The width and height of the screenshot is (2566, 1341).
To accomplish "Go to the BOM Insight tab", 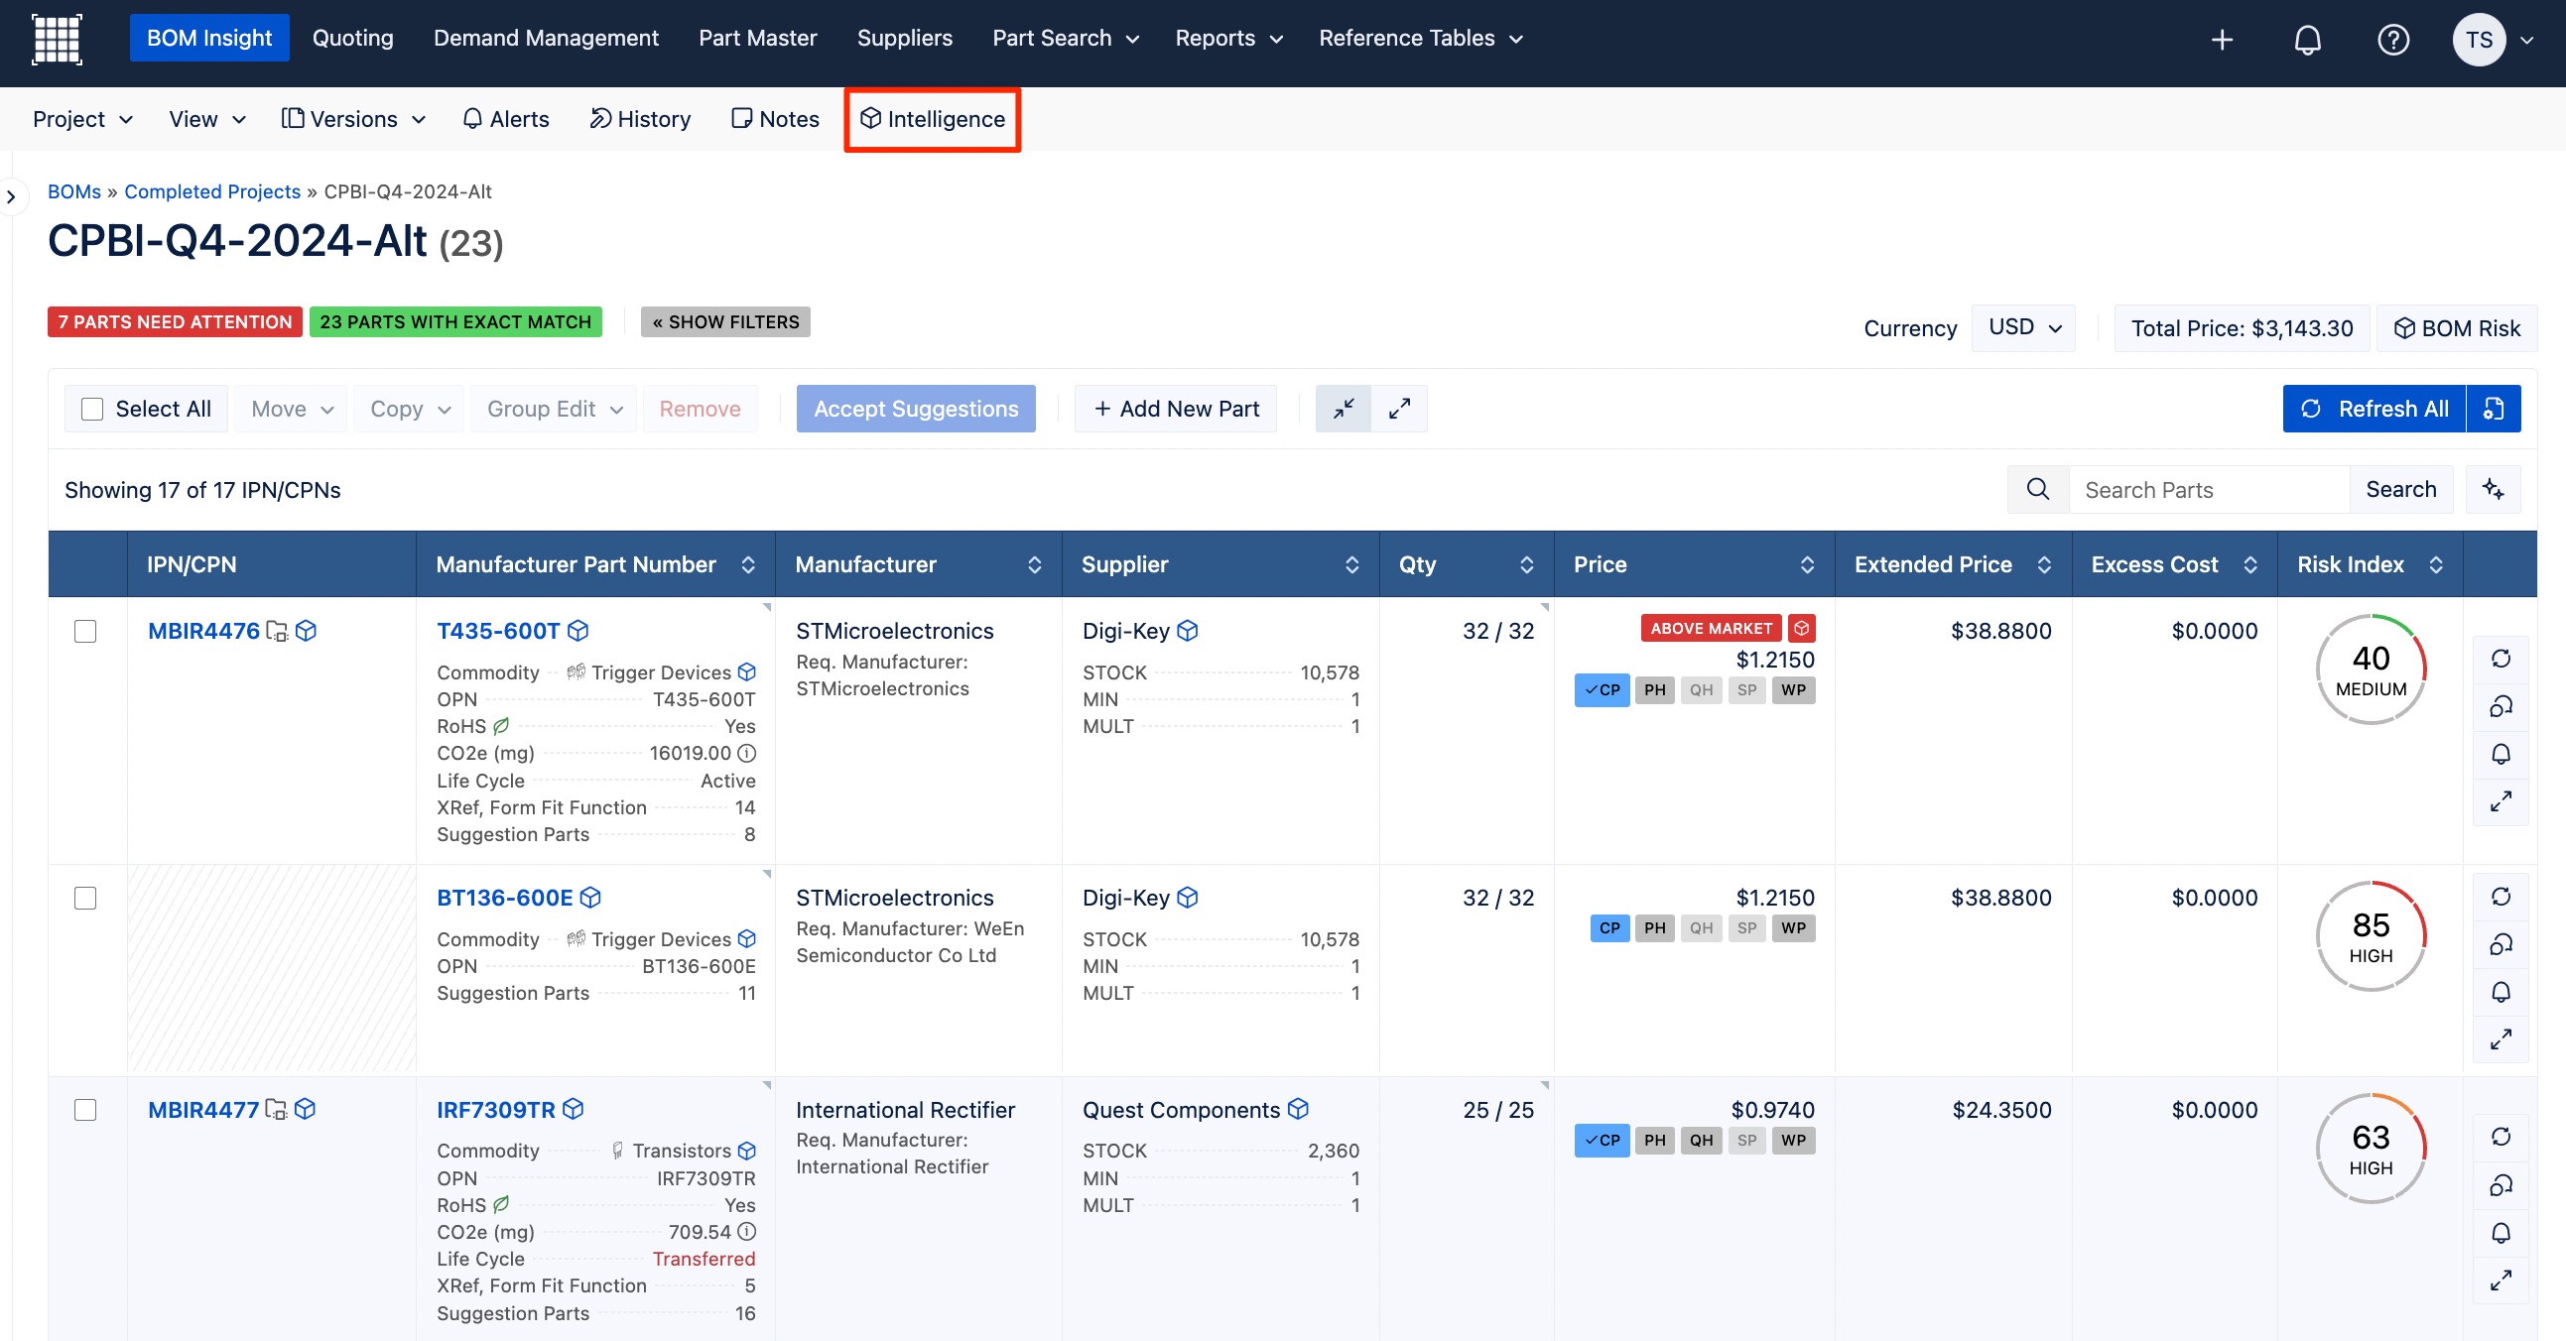I will [x=209, y=38].
